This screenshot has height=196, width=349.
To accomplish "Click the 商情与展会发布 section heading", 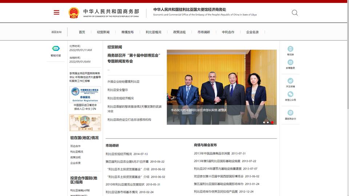I will tap(205, 145).
